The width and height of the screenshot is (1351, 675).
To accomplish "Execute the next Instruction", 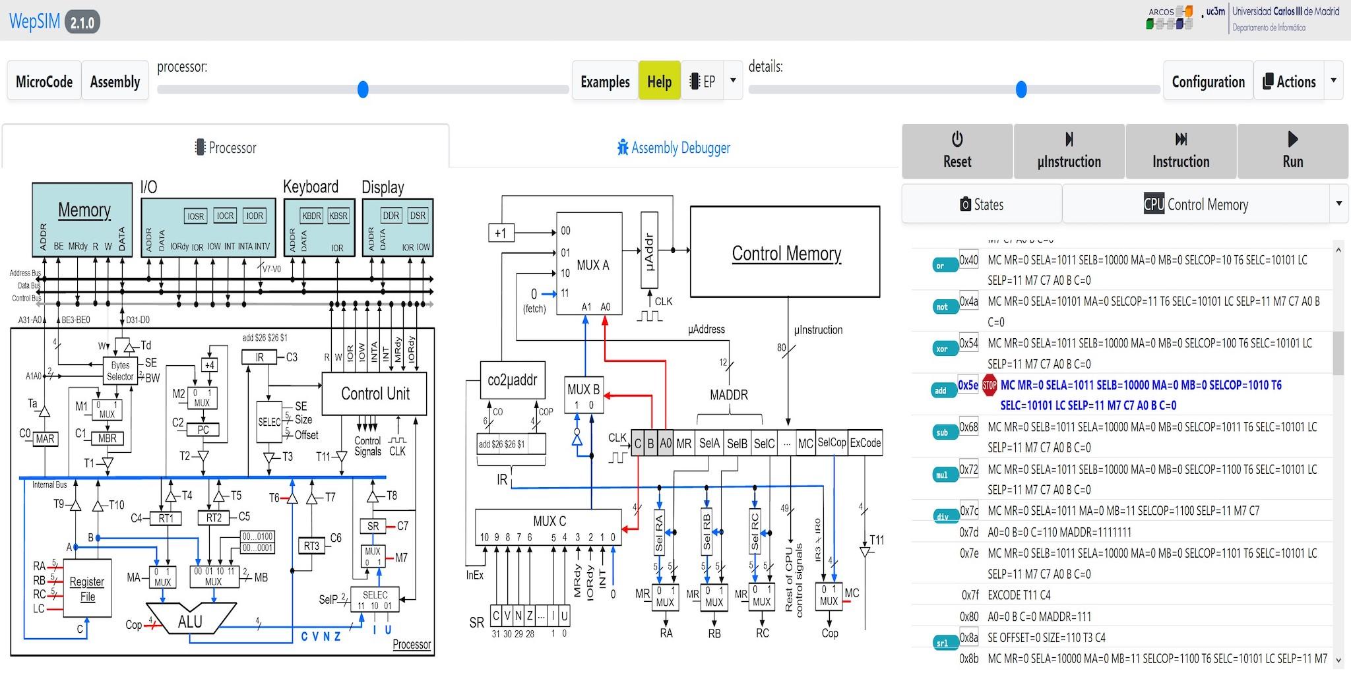I will click(1181, 151).
